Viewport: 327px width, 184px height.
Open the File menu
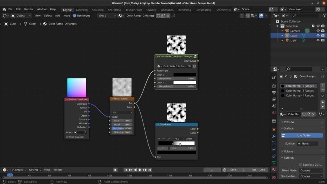click(10, 9)
